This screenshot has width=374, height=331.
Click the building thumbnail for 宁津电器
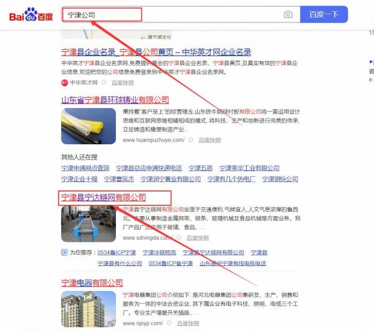[89, 309]
